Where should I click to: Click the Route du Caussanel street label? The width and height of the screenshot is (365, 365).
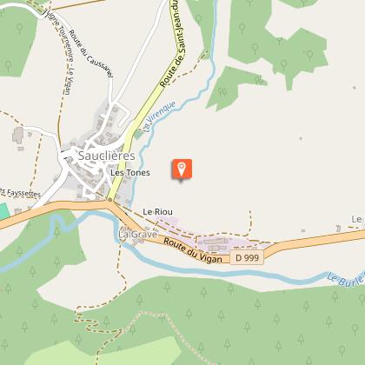(x=90, y=54)
